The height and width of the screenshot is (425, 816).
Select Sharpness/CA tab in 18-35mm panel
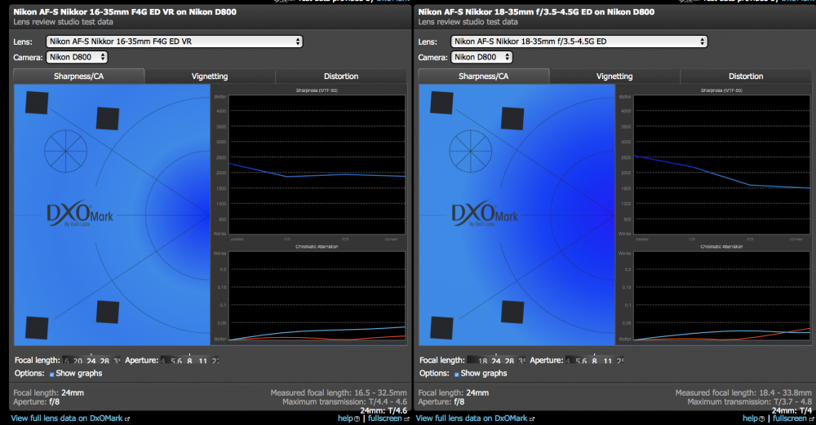pos(483,76)
